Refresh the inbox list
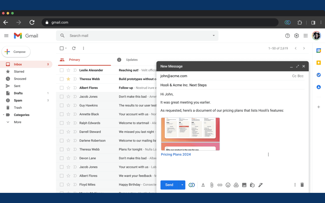 pos(74,48)
